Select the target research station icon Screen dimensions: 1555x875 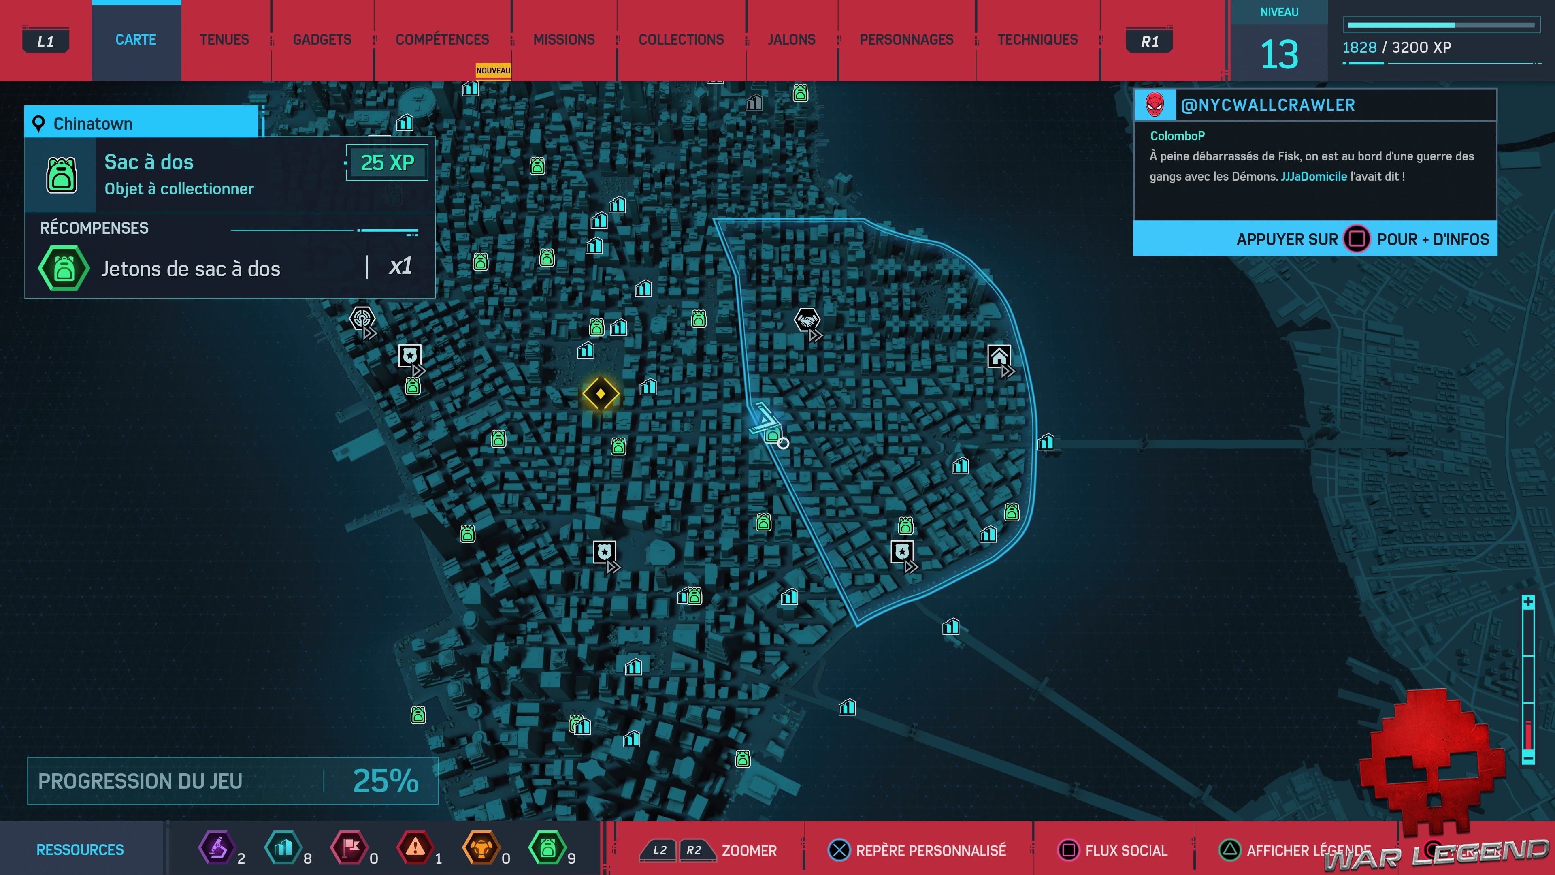coord(362,318)
